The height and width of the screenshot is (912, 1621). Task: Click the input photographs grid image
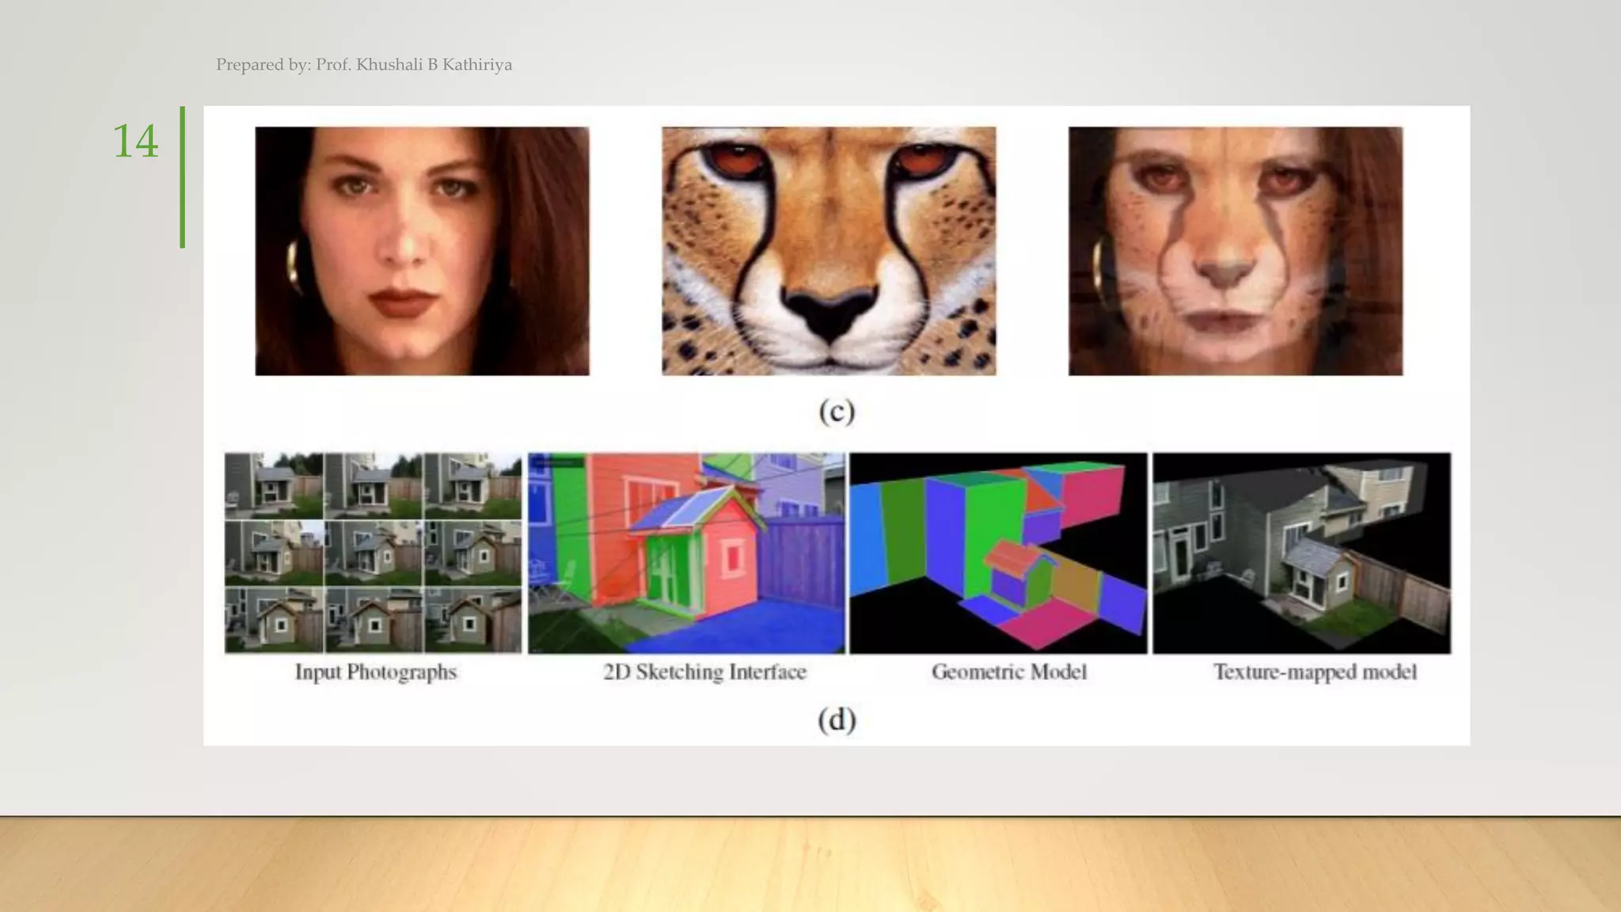(373, 553)
